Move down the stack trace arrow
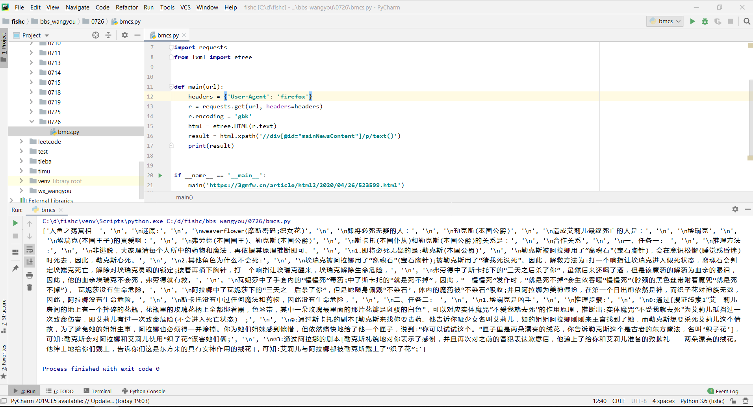Viewport: 753px width, 407px height. [x=30, y=236]
